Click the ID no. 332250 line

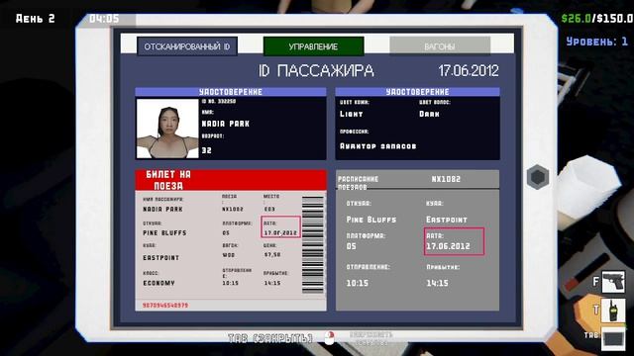tap(219, 101)
